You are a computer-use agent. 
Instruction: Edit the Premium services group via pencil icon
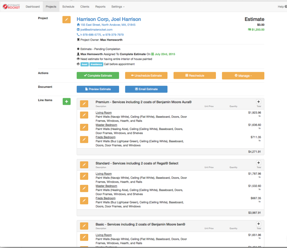click(84, 104)
